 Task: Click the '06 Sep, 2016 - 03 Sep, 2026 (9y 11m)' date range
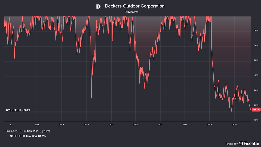[x=28, y=131]
